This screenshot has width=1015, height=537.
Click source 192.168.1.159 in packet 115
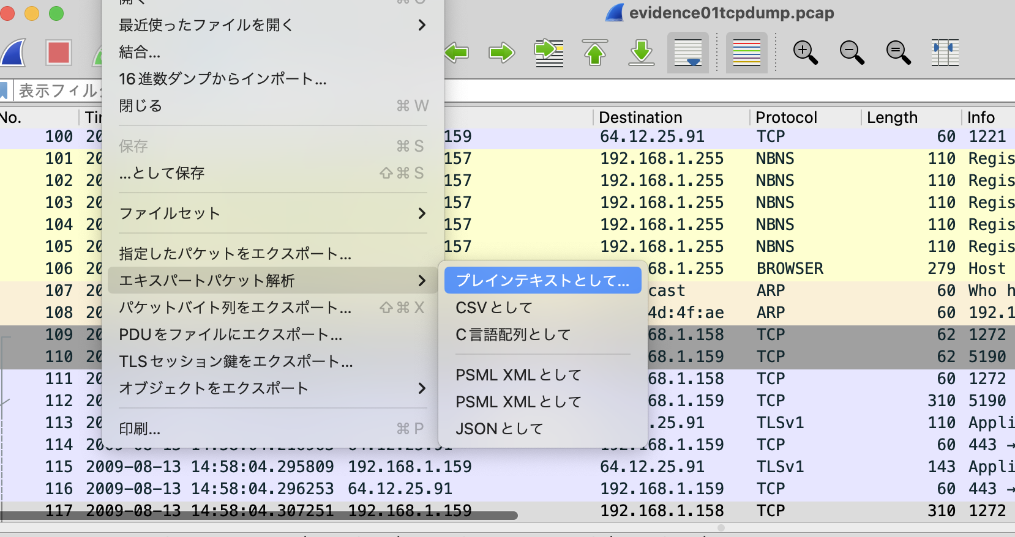[410, 467]
